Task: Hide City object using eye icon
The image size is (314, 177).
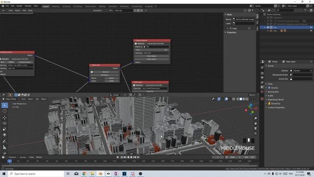Action: click(311, 30)
